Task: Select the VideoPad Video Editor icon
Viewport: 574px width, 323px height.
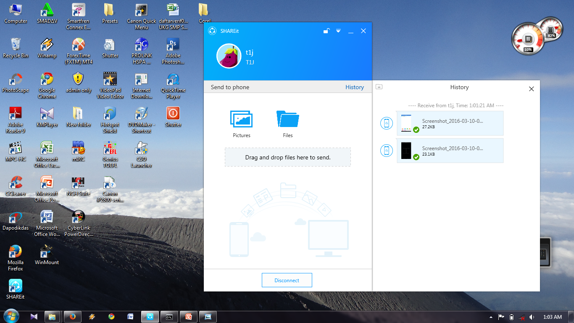Action: click(110, 85)
